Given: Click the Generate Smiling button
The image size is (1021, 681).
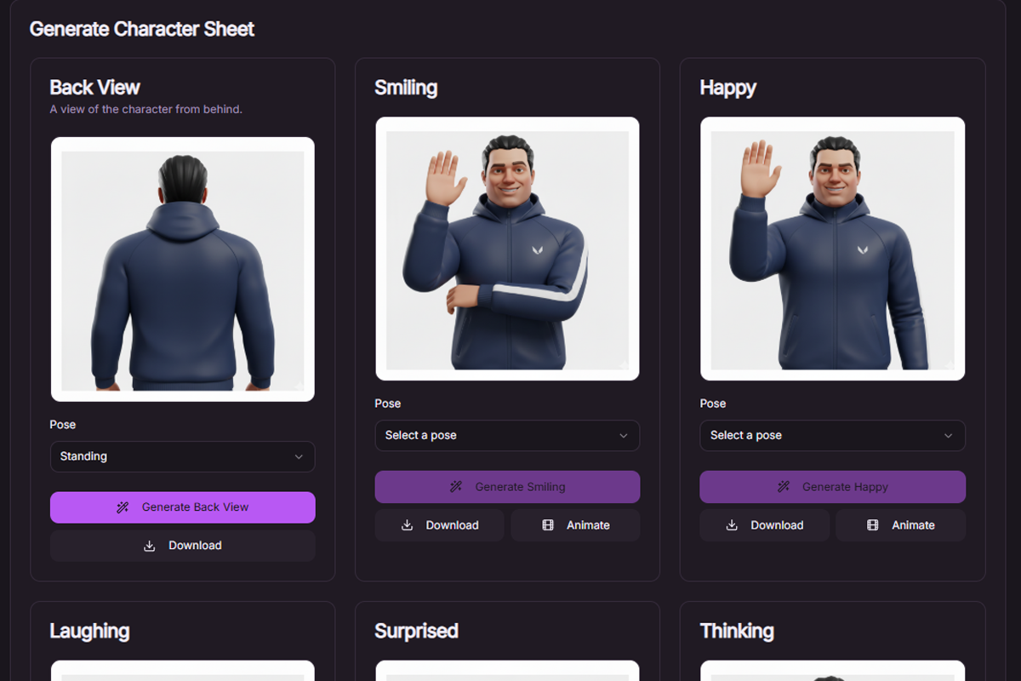Looking at the screenshot, I should click(507, 486).
